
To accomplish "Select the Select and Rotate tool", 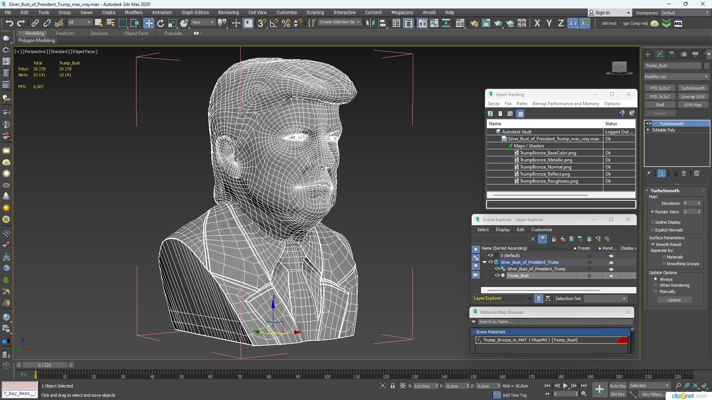I will (x=161, y=23).
